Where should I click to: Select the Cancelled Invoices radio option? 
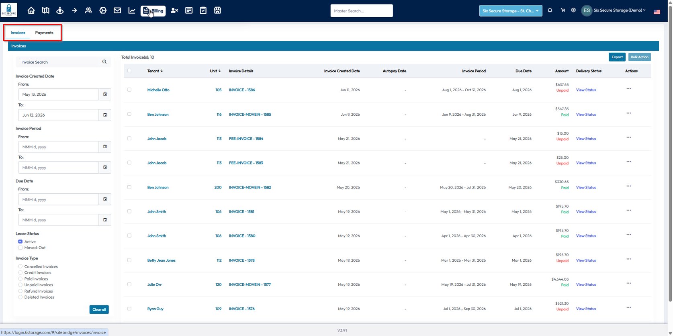point(20,266)
